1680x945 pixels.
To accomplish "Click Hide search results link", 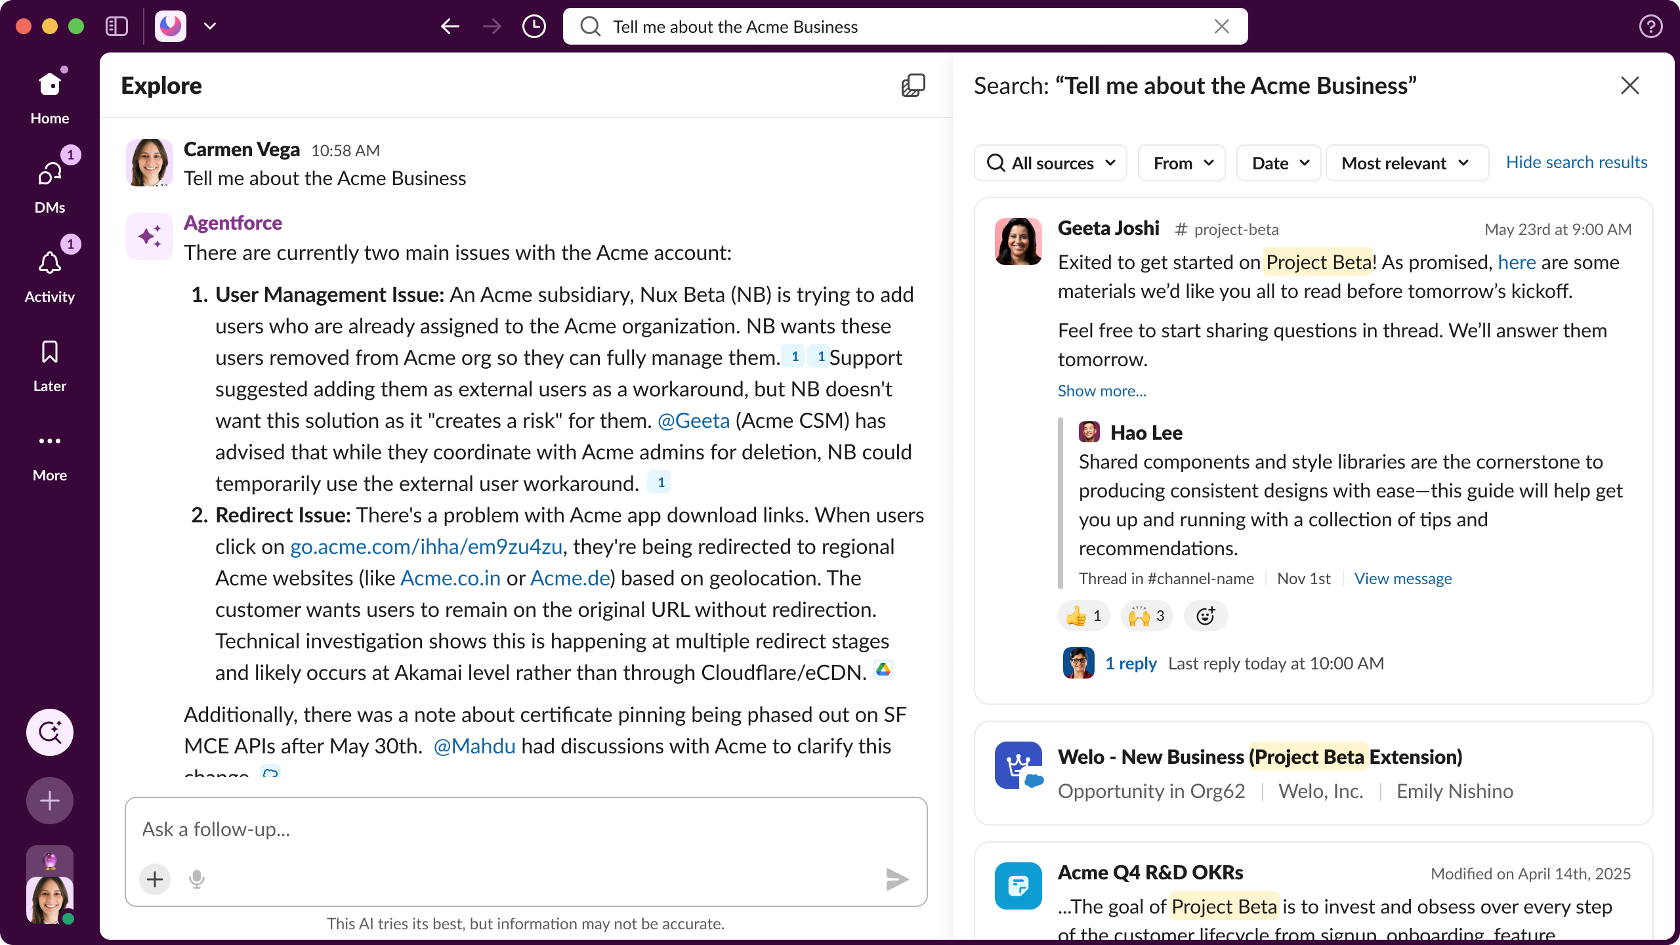I will pyautogui.click(x=1576, y=162).
